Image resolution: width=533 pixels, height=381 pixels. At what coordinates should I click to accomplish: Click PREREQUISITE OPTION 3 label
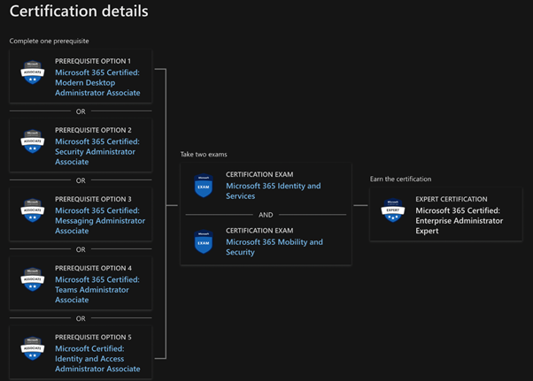(x=93, y=199)
